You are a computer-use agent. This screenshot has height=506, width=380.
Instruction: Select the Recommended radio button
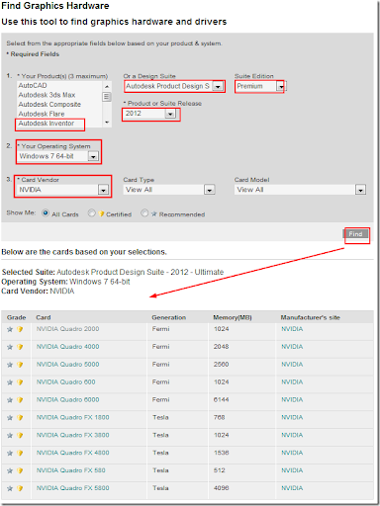click(144, 213)
